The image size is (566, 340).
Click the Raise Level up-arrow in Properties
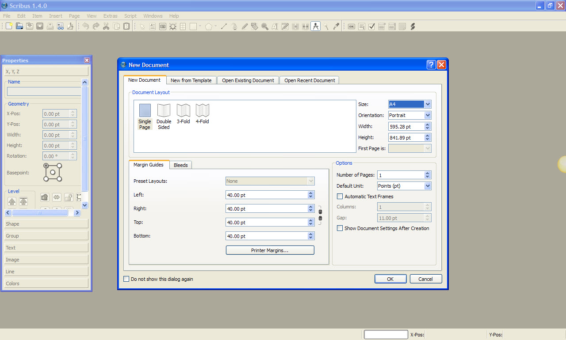(12, 201)
